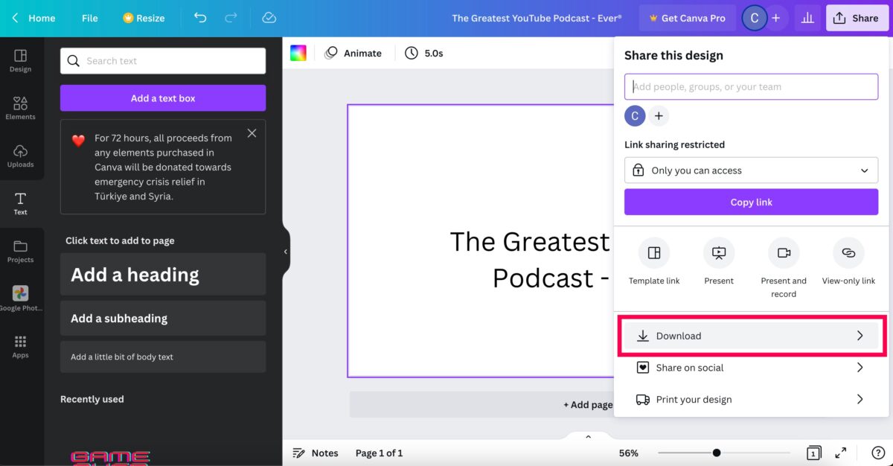Expand the link sharing access dropdown
This screenshot has width=893, height=466.
click(751, 170)
